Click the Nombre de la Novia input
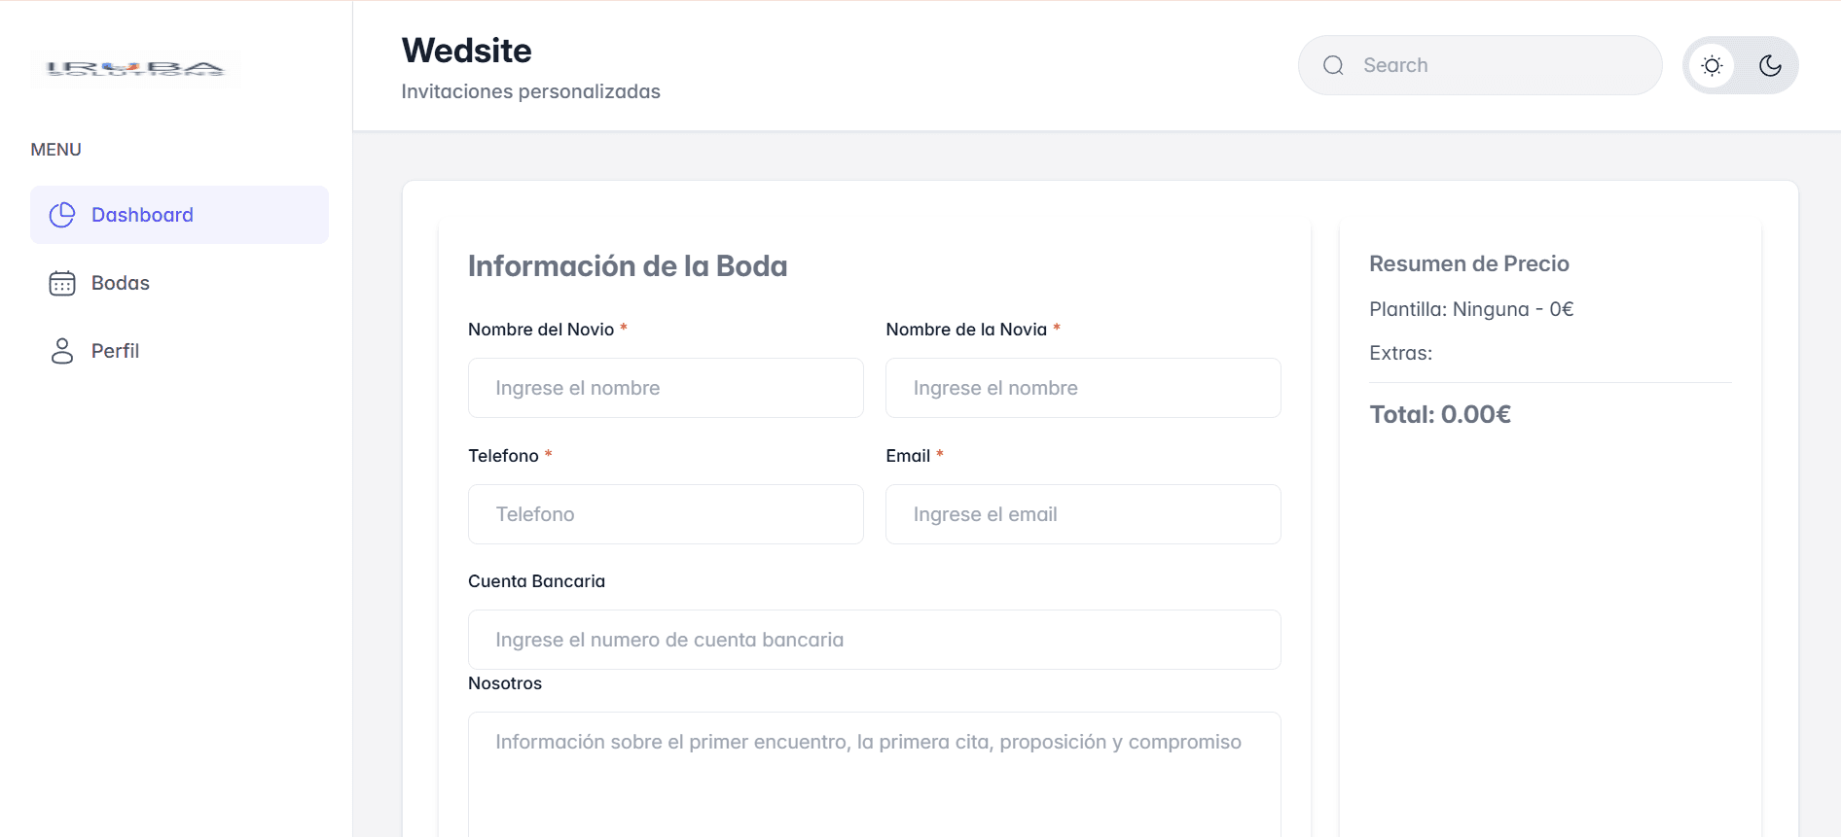This screenshot has width=1841, height=837. 1083,388
